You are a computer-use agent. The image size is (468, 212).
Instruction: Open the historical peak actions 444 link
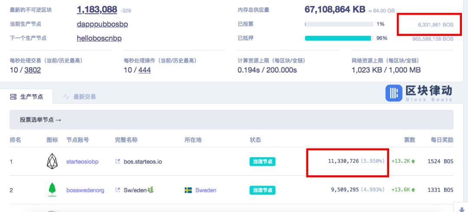144,70
